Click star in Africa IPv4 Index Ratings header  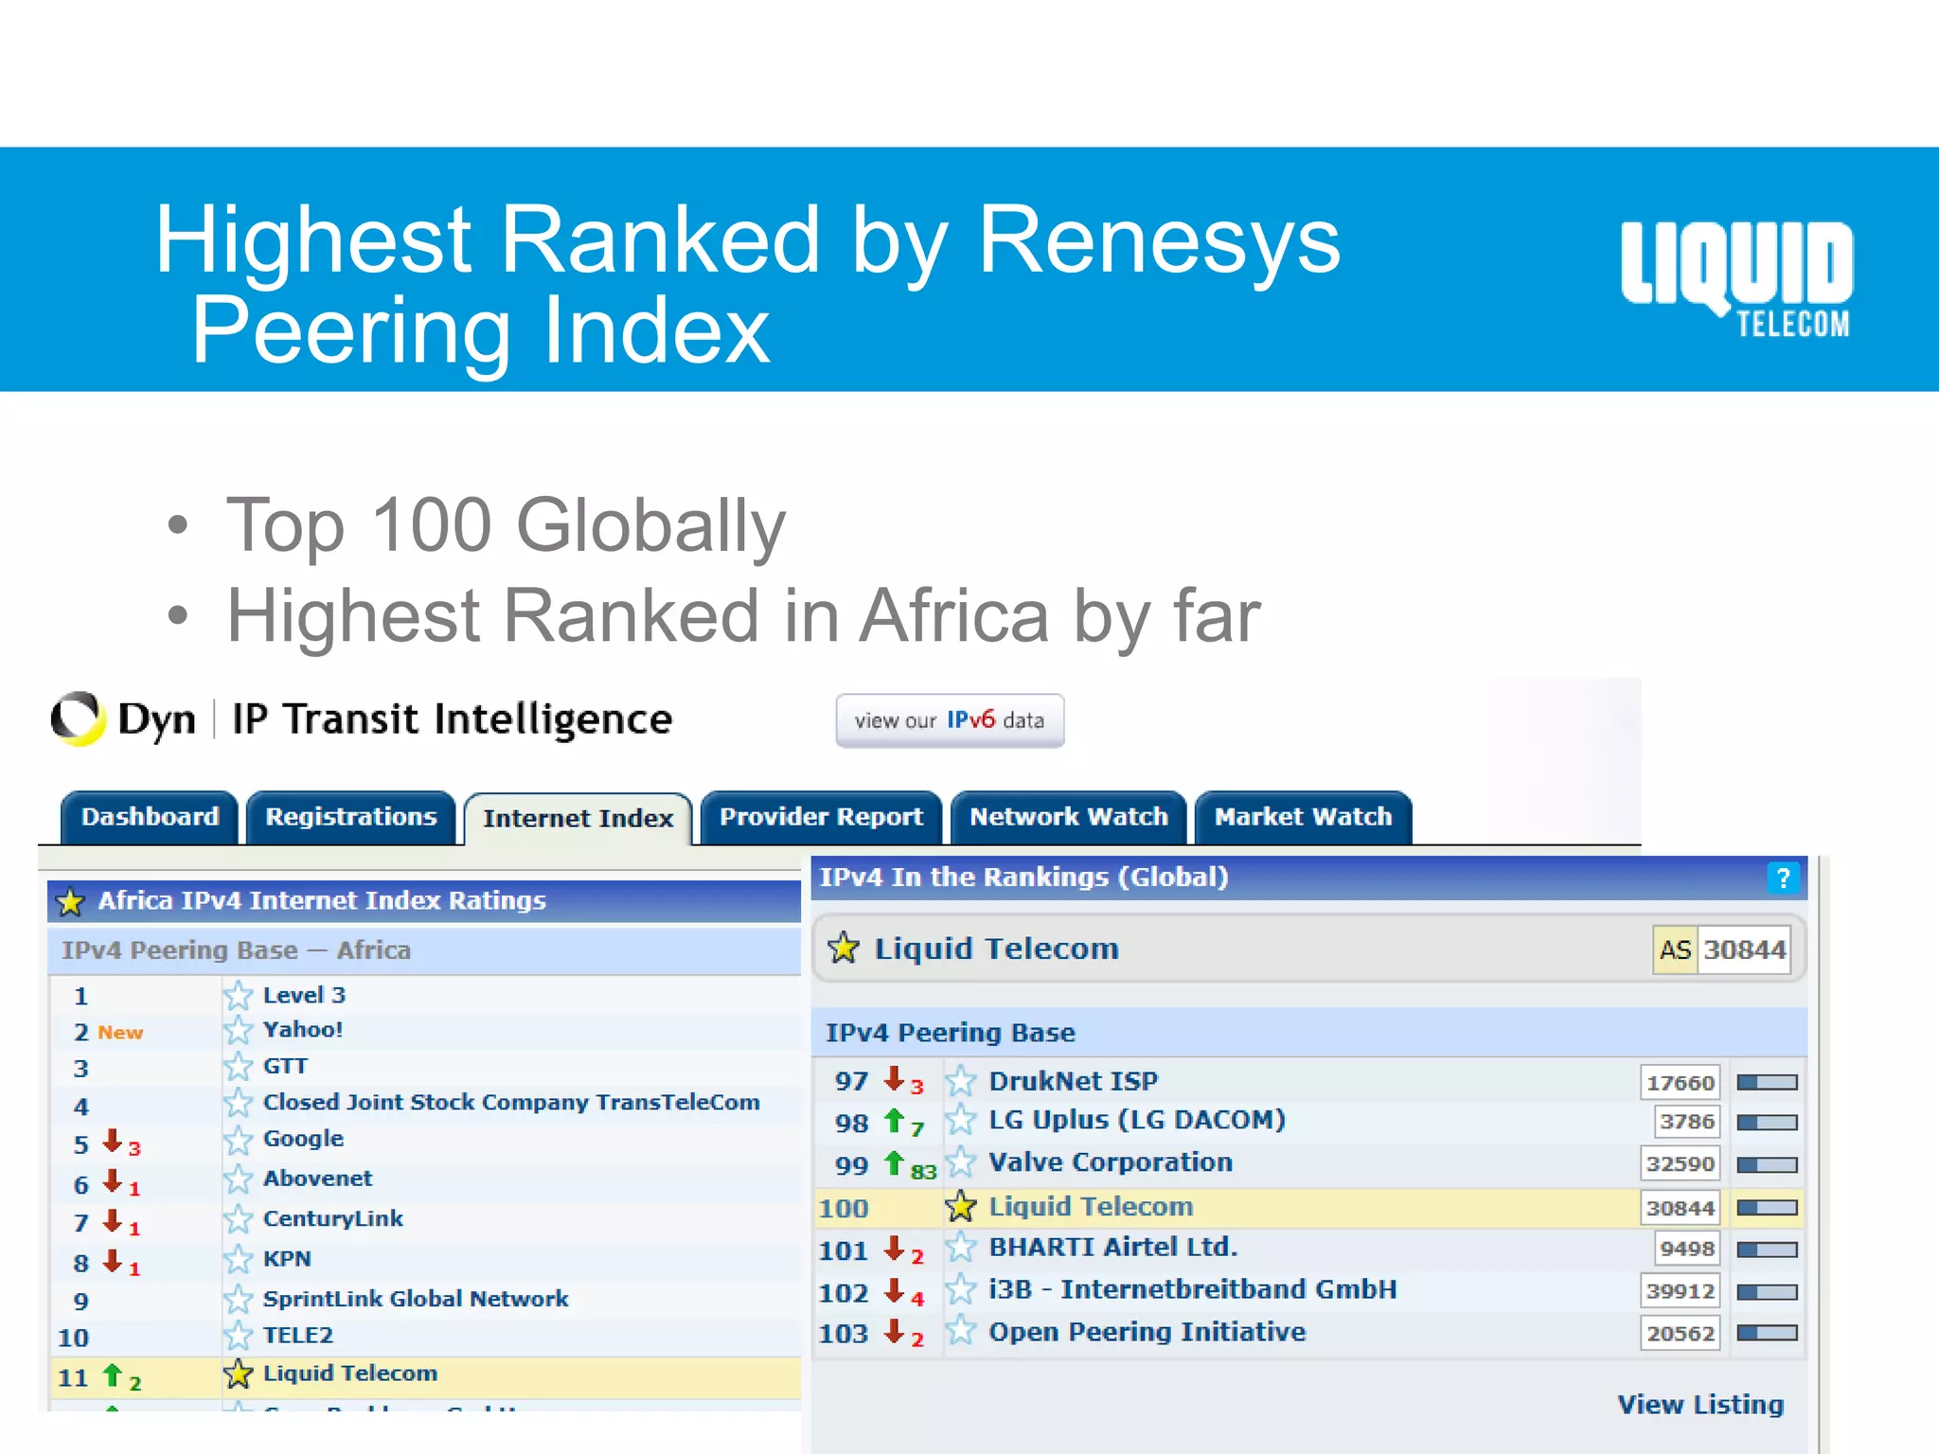click(70, 901)
